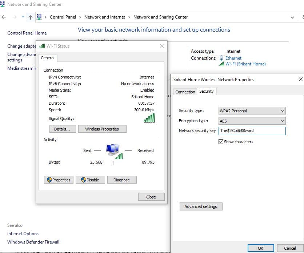Click the Signal Quality bars icon
This screenshot has width=304, height=253.
pos(149,118)
